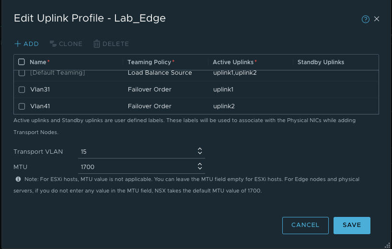Image resolution: width=392 pixels, height=249 pixels.
Task: Click the Transport VLAN input field
Action: 137,151
